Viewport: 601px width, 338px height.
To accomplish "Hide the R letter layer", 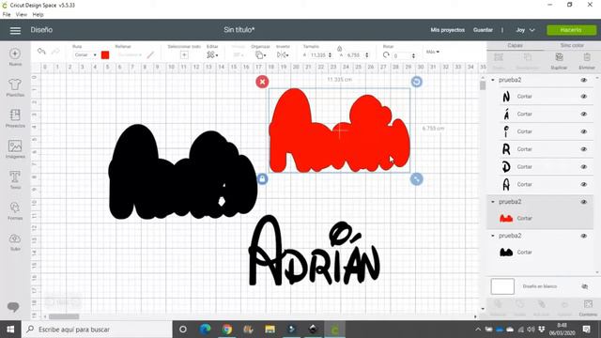I will coord(584,149).
